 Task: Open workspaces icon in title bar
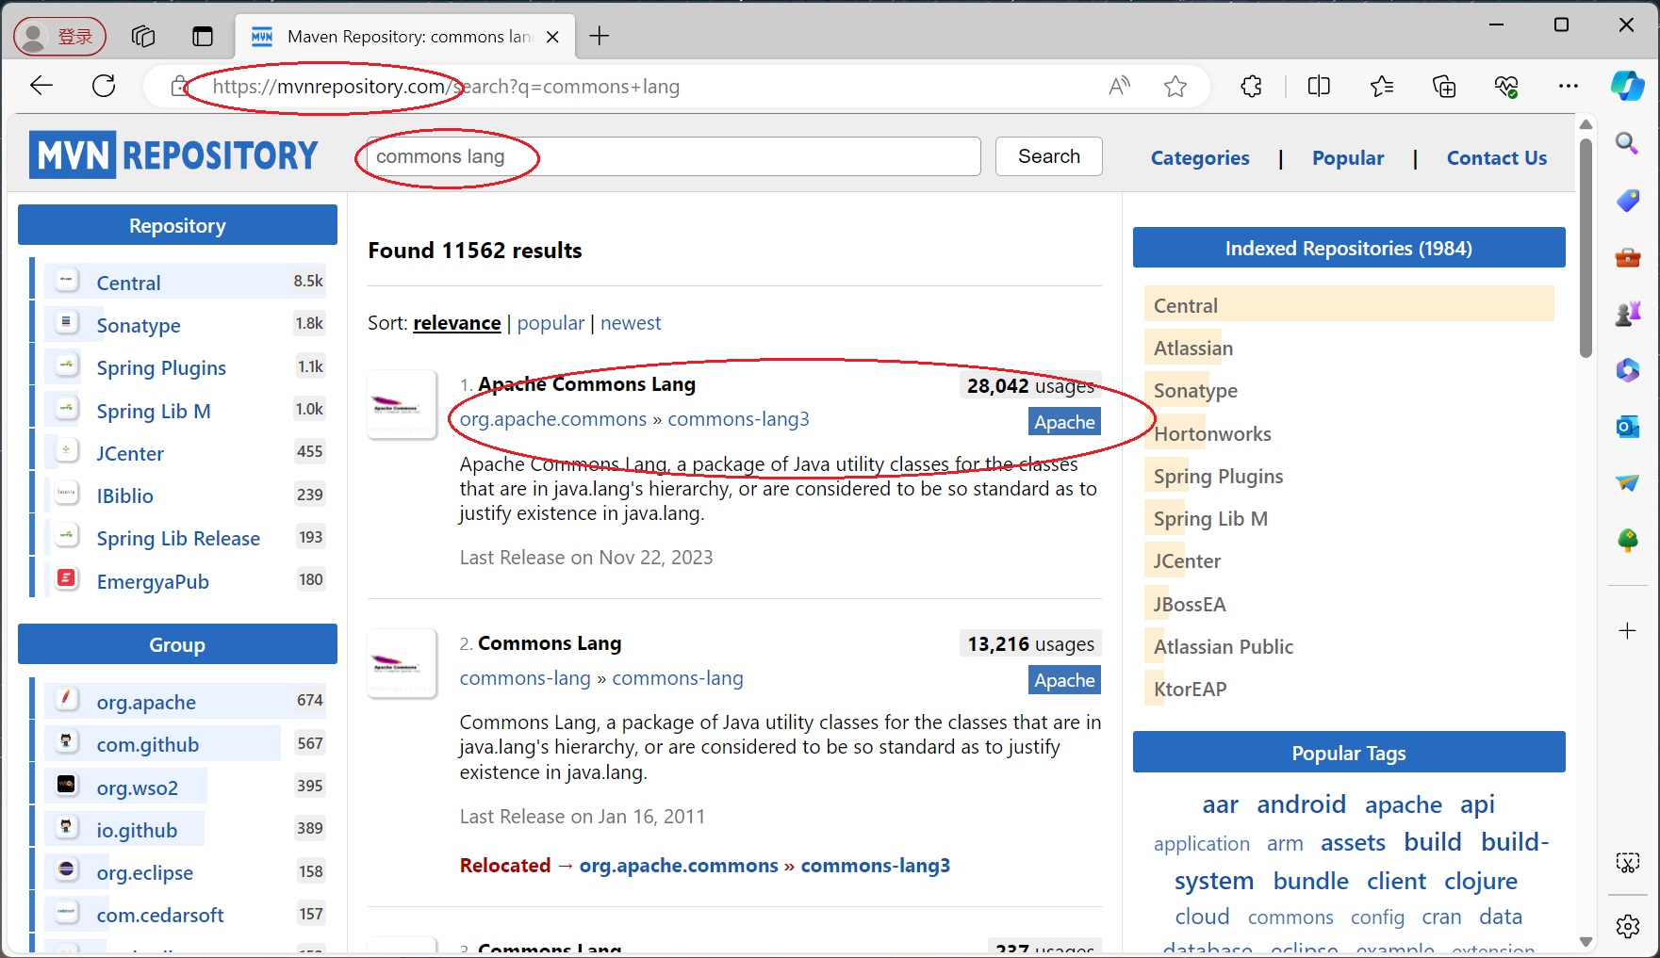pyautogui.click(x=143, y=37)
